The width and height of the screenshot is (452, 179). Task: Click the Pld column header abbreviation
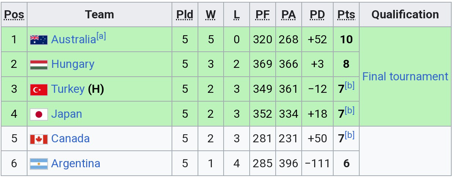pos(185,15)
